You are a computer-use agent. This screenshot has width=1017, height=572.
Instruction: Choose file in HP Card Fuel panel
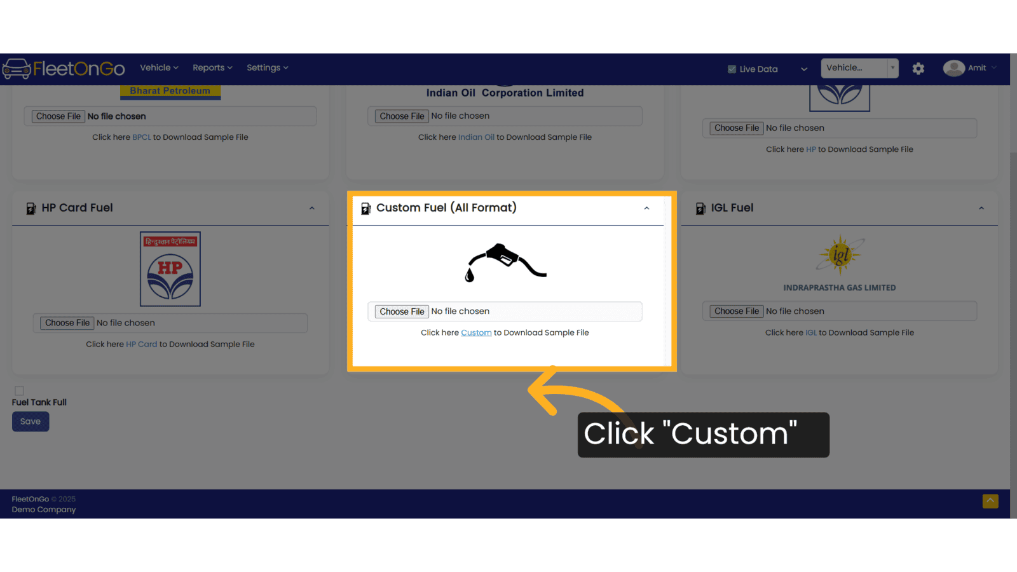tap(67, 323)
